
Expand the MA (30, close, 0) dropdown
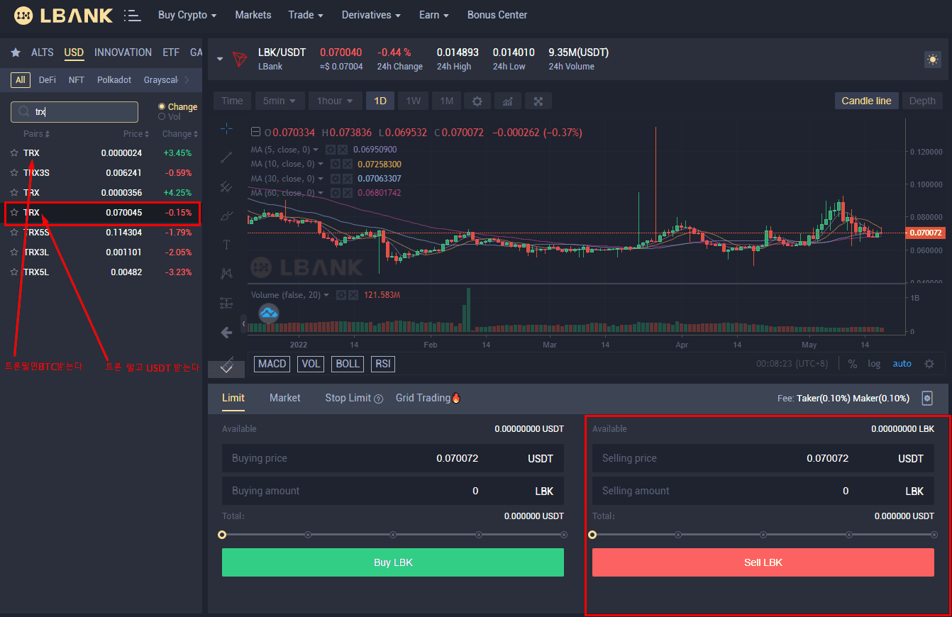pyautogui.click(x=321, y=179)
